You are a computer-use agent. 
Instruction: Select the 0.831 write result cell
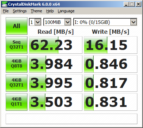tap(111, 102)
